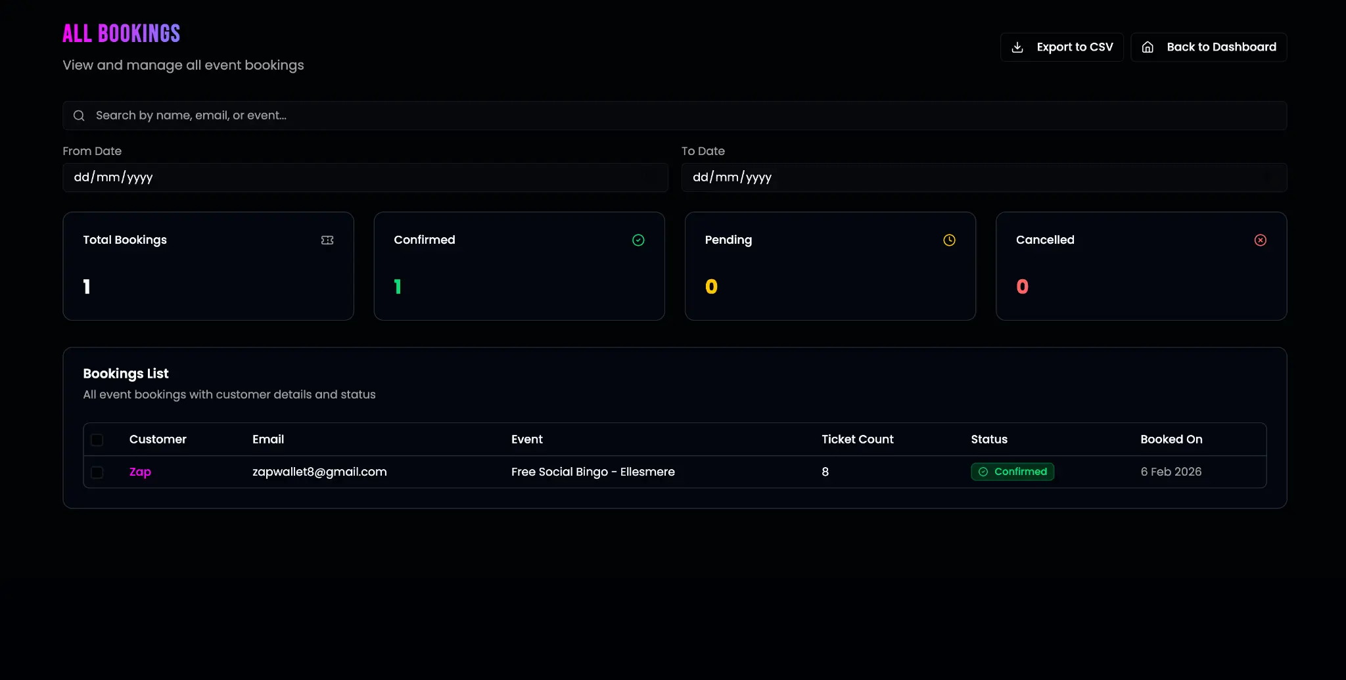Click the check icon inside the Confirmed badge

tap(983, 472)
